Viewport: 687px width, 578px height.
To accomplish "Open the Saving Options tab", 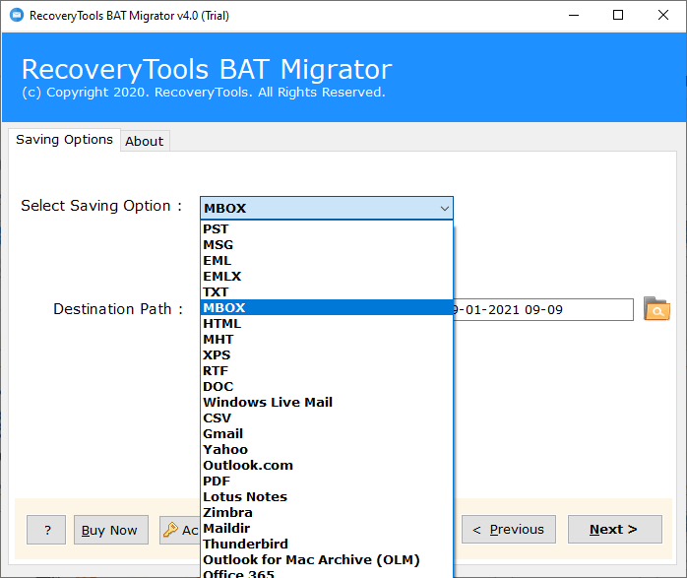I will [64, 140].
